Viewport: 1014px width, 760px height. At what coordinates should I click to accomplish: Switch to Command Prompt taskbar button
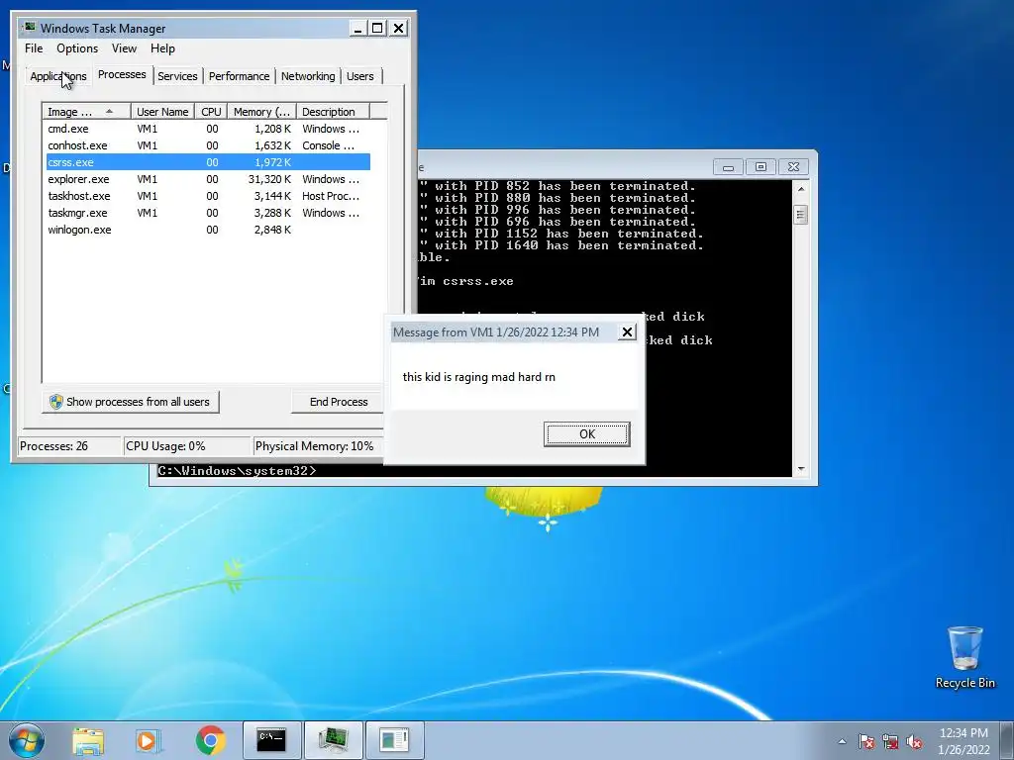(x=272, y=740)
